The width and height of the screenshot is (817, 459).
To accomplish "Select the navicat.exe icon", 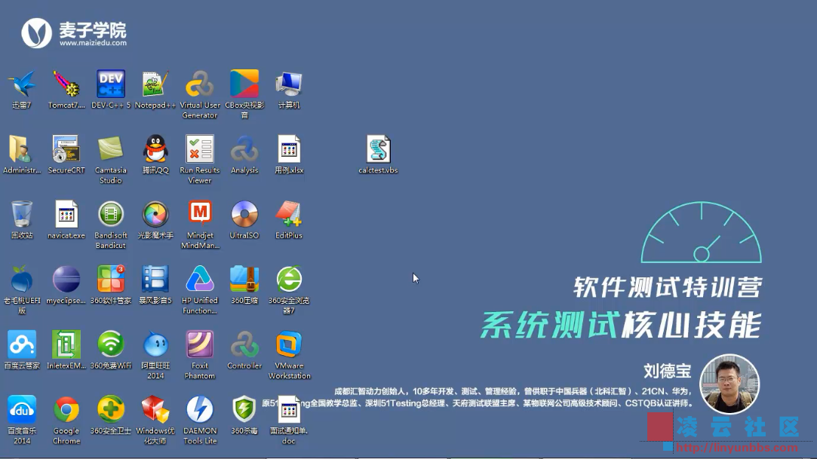I will click(66, 214).
